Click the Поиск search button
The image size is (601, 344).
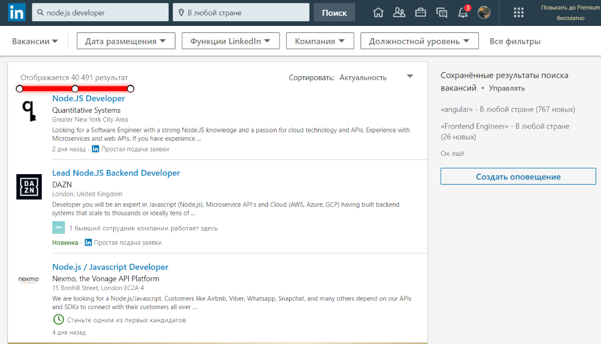coord(334,12)
